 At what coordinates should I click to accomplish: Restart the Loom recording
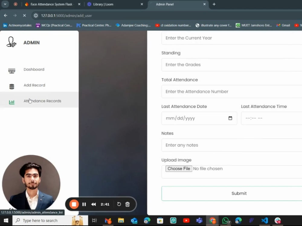(x=119, y=204)
